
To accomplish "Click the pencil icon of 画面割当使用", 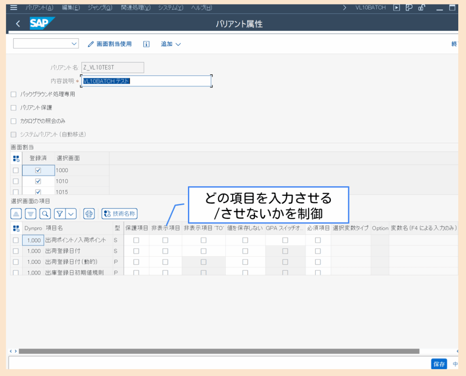I will click(x=91, y=44).
